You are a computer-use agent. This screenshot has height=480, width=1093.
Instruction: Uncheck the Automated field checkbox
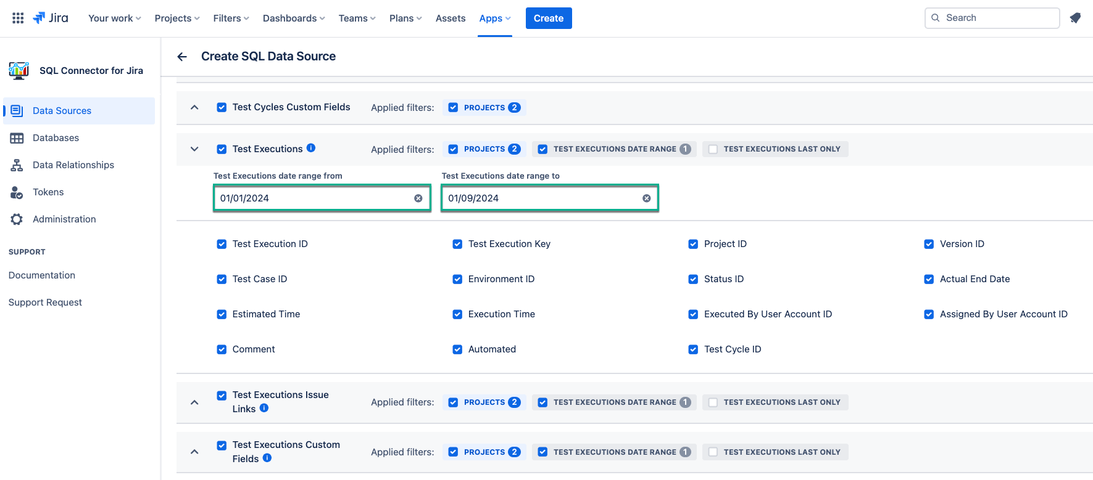457,349
